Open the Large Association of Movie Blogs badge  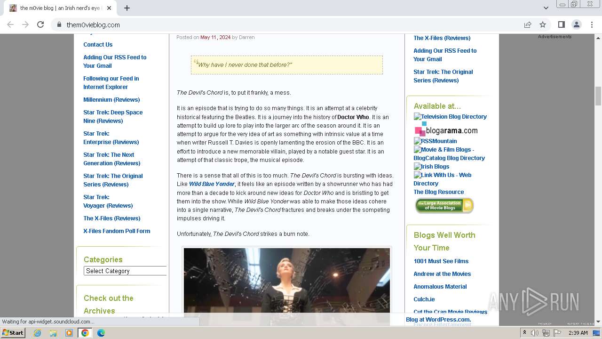[x=444, y=206]
